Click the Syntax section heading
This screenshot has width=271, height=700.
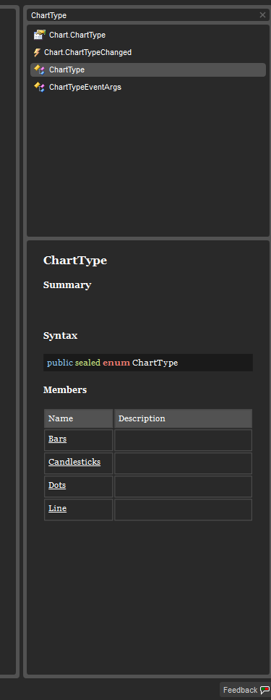[60, 335]
